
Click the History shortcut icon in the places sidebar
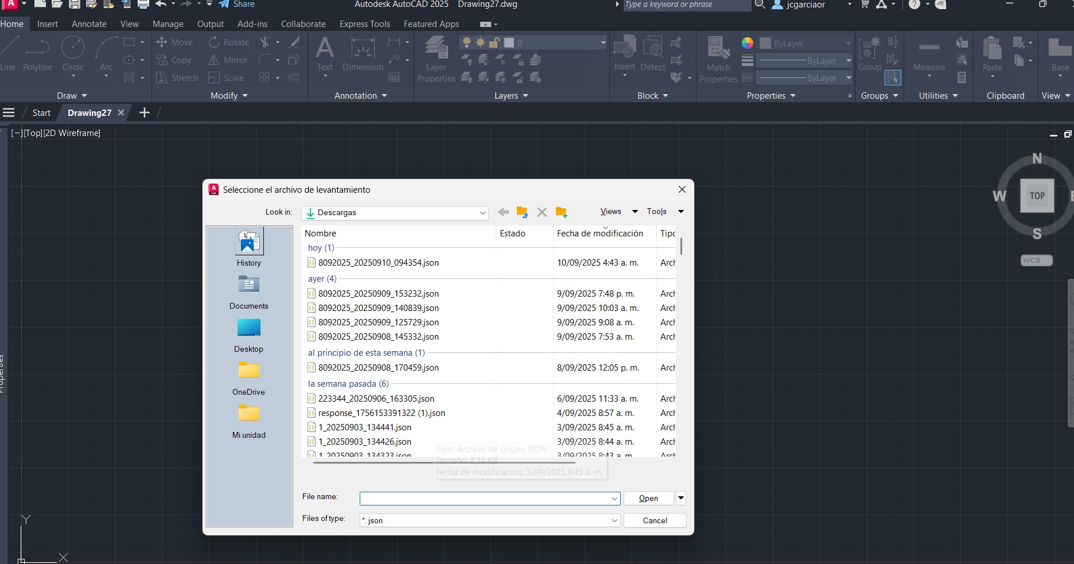point(249,242)
